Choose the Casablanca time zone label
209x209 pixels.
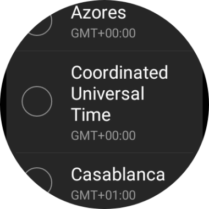[118, 174]
